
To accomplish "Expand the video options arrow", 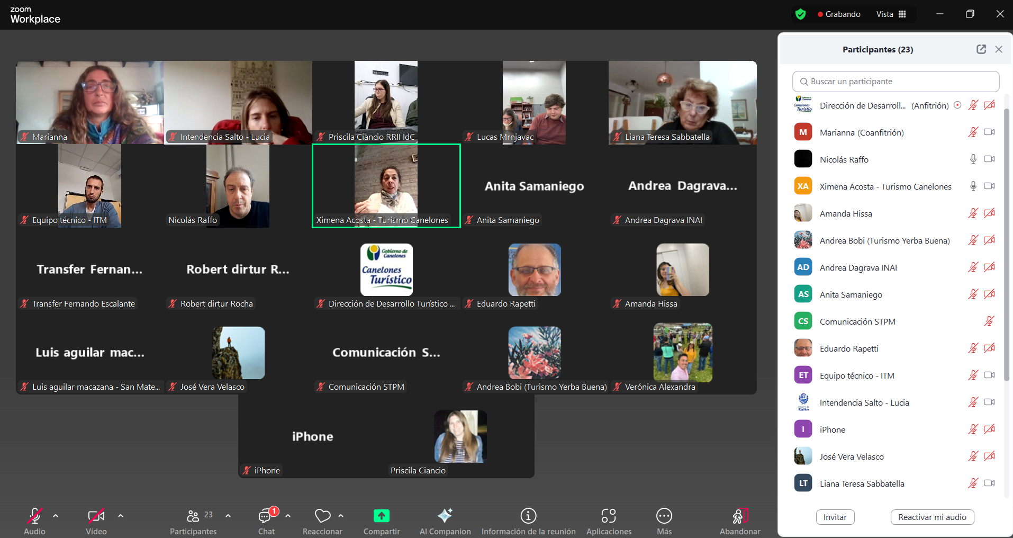I will pyautogui.click(x=121, y=516).
